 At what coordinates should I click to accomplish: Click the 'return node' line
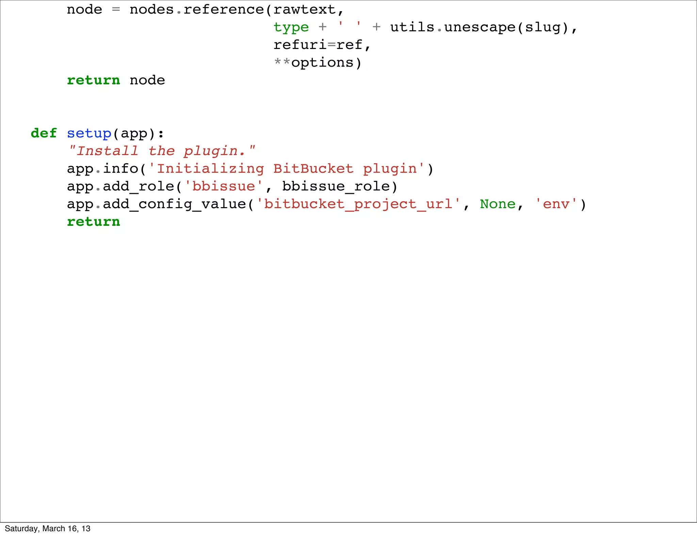pos(116,80)
